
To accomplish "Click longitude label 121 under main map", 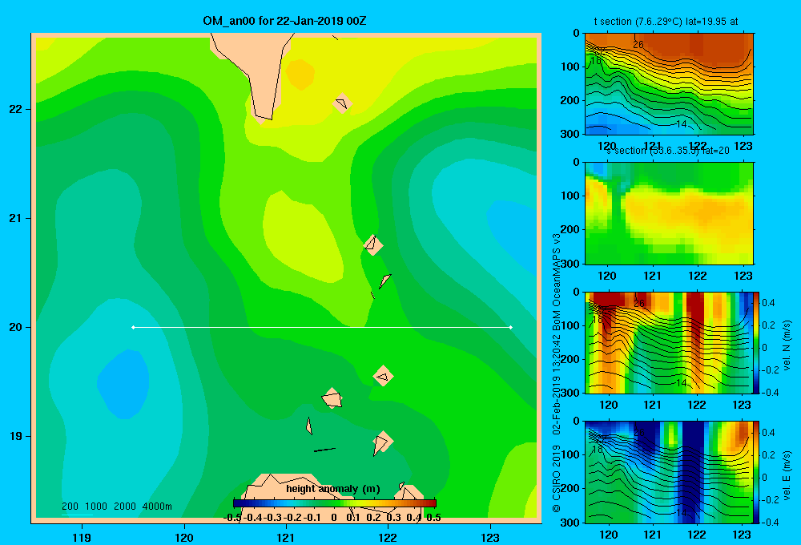I will (286, 537).
